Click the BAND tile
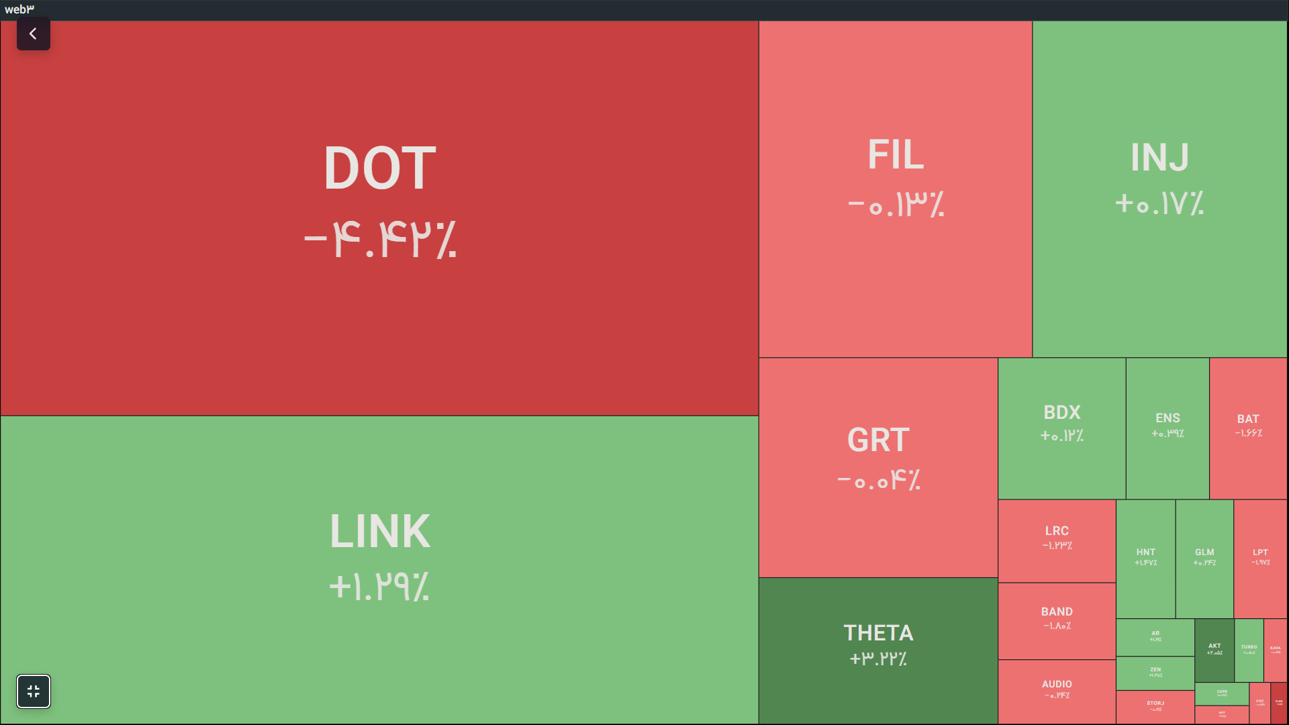The width and height of the screenshot is (1289, 725). [1057, 621]
